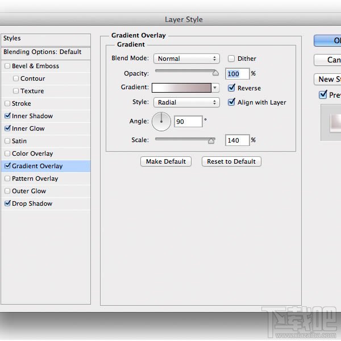The height and width of the screenshot is (341, 341).
Task: Click the Angle dial
Action: [161, 122]
